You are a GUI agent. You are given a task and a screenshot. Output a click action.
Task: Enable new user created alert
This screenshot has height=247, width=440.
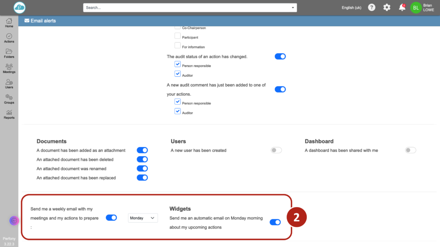pyautogui.click(x=276, y=150)
